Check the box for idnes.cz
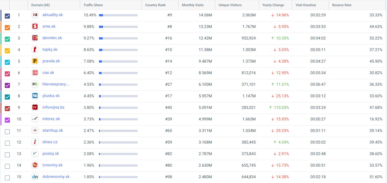387x183 pixels. [7, 143]
